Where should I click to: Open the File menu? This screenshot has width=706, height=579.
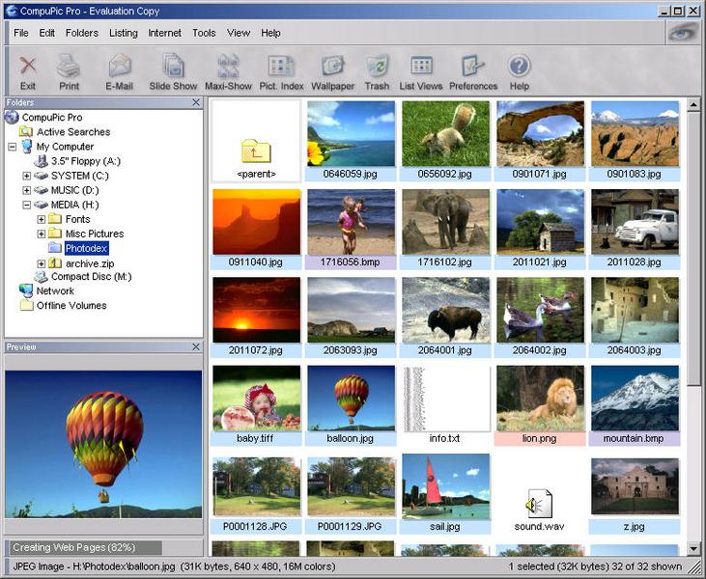click(20, 33)
